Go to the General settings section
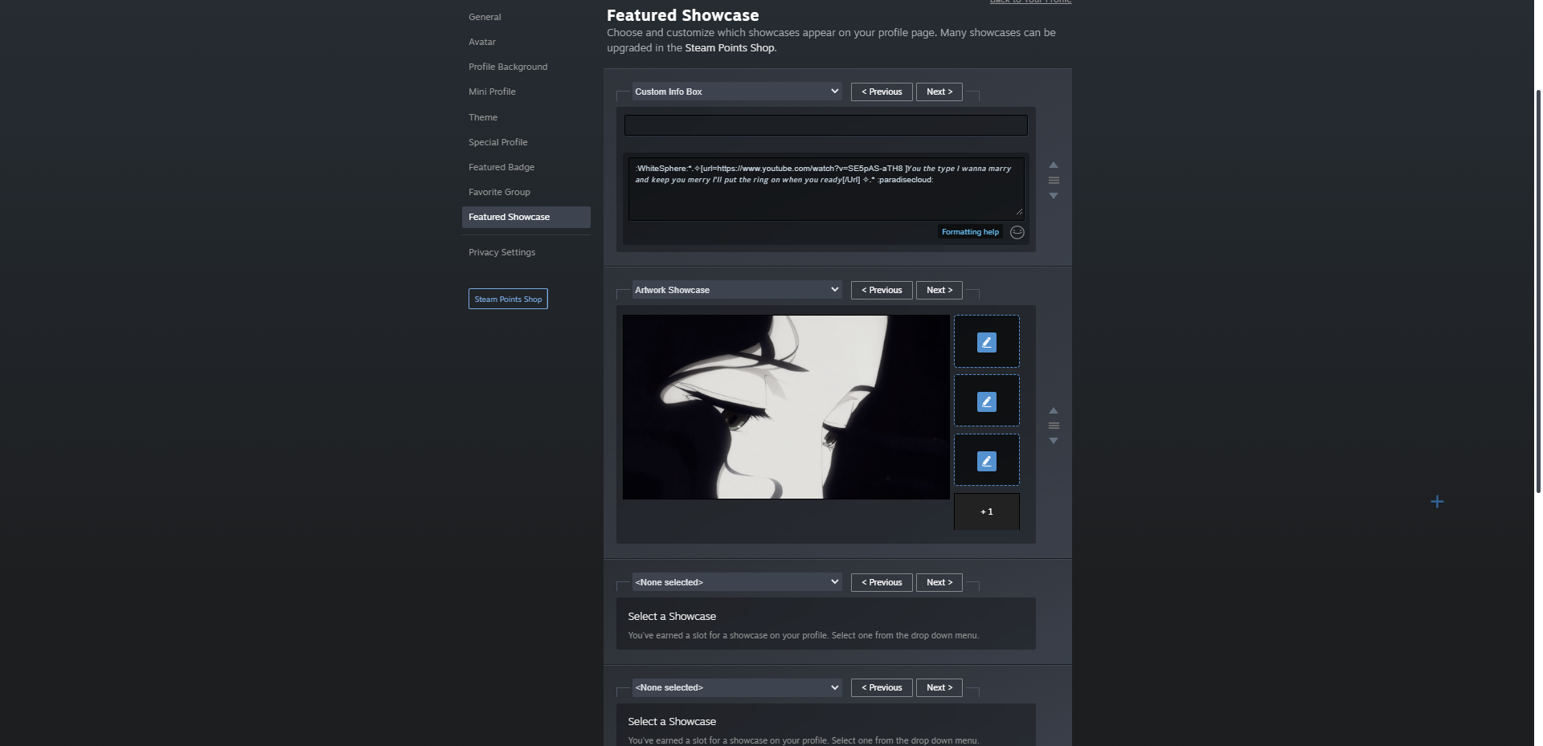 pos(485,17)
